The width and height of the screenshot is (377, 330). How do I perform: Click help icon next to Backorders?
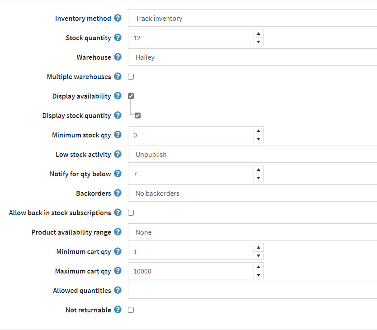click(x=118, y=193)
